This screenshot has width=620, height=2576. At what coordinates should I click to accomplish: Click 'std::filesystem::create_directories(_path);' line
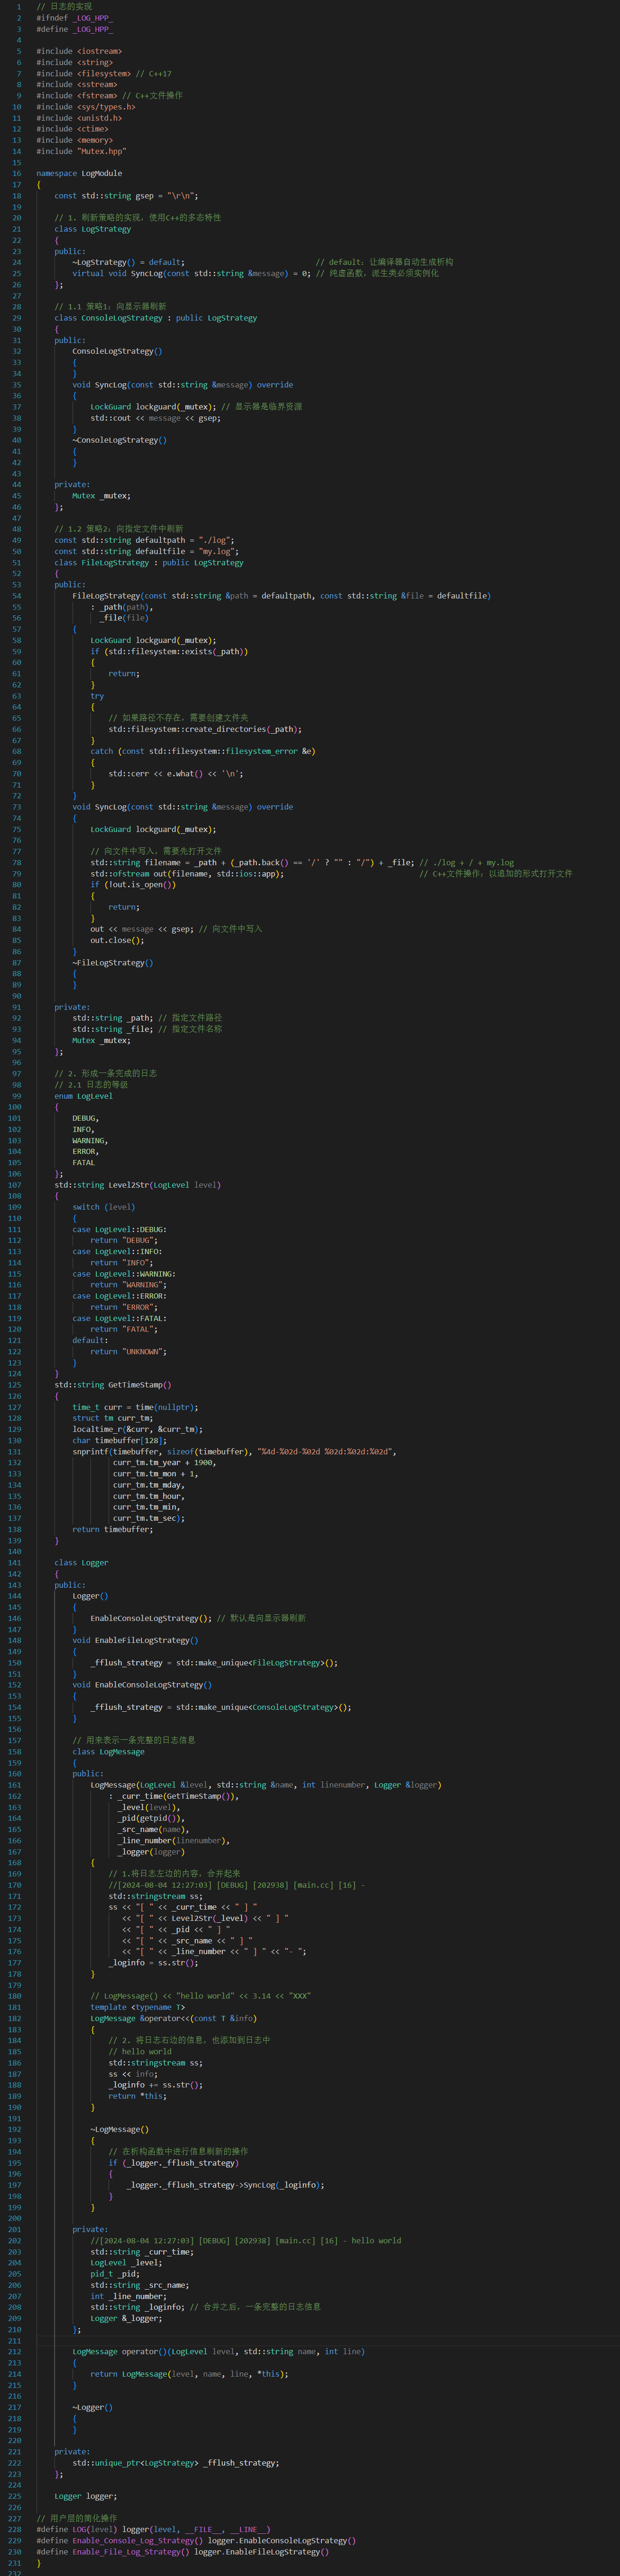(205, 729)
